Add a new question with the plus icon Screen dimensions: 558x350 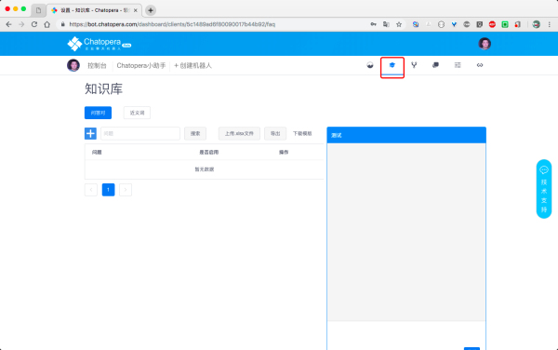90,133
